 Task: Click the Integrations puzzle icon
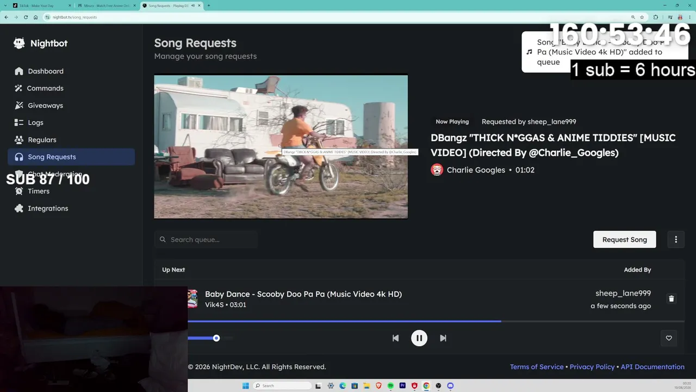(x=19, y=209)
